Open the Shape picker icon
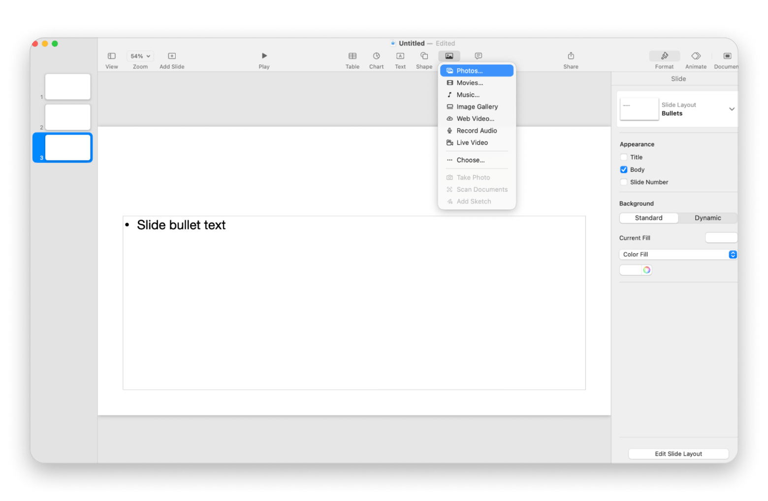Screen dimensions: 768x501 click(424, 56)
